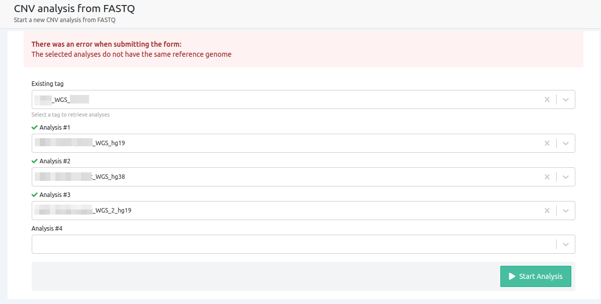Clear the Existing tag selection
This screenshot has height=304, width=601.
(x=547, y=99)
